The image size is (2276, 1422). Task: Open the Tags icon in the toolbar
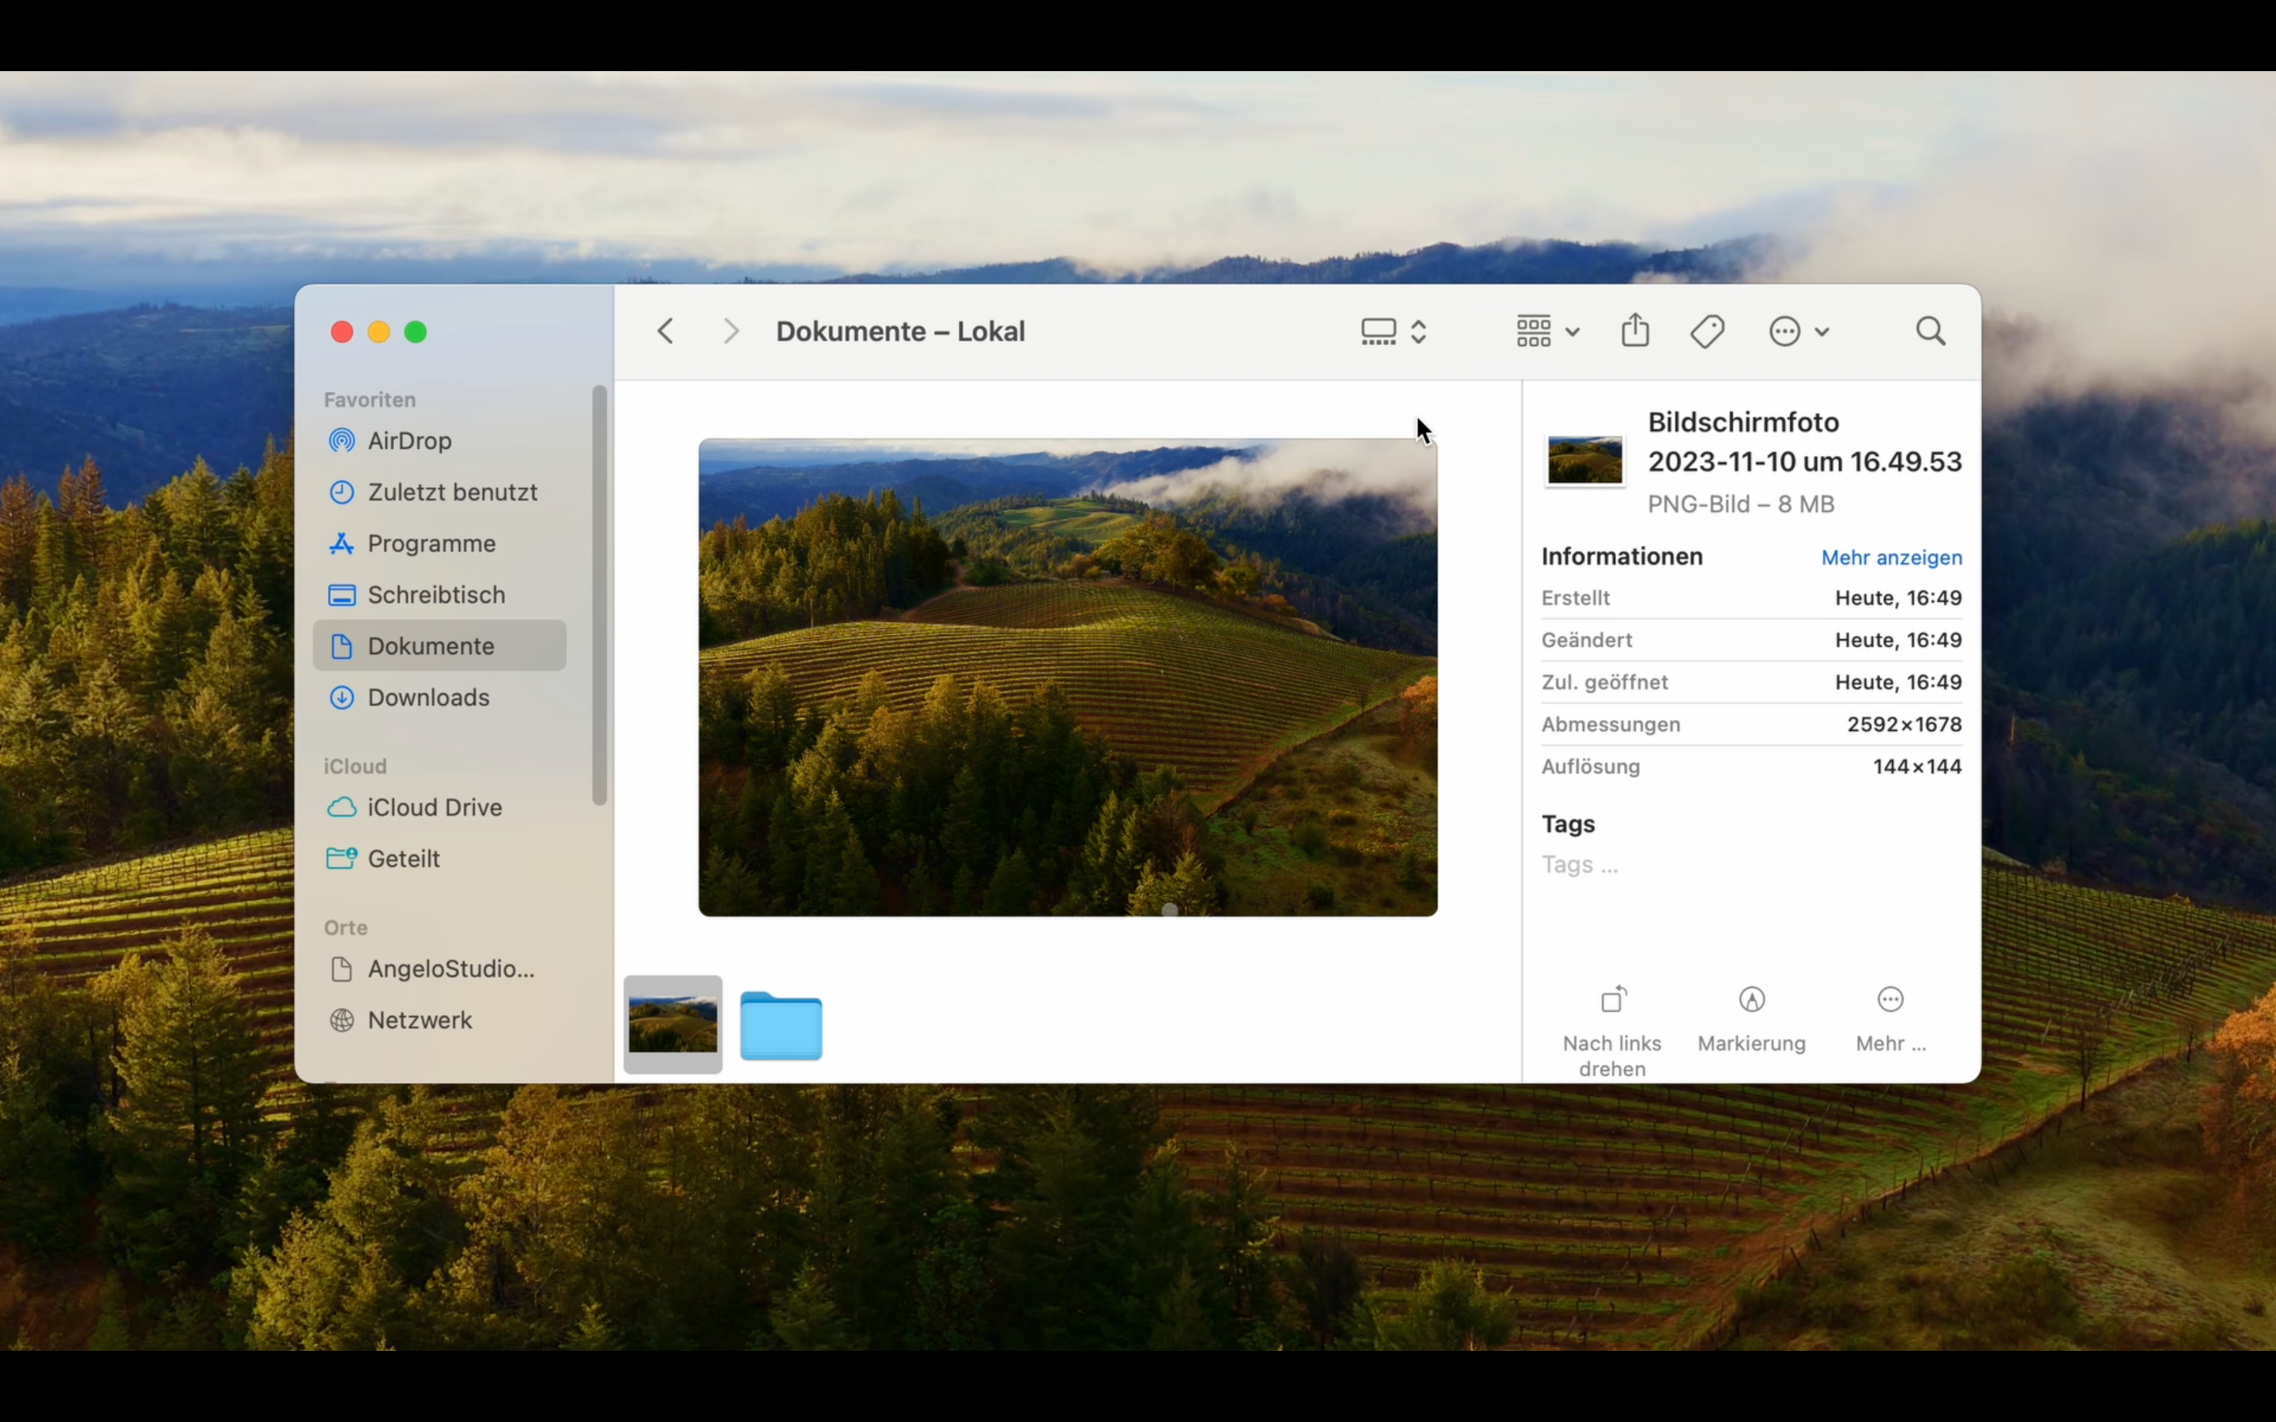[x=1706, y=330]
